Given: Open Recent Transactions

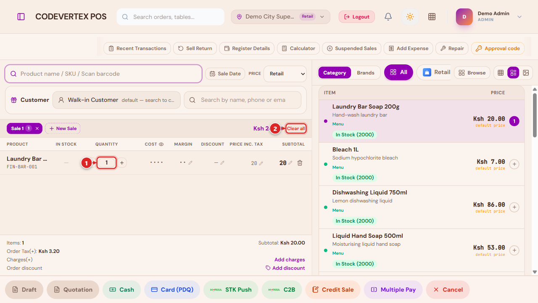Looking at the screenshot, I should point(137,48).
